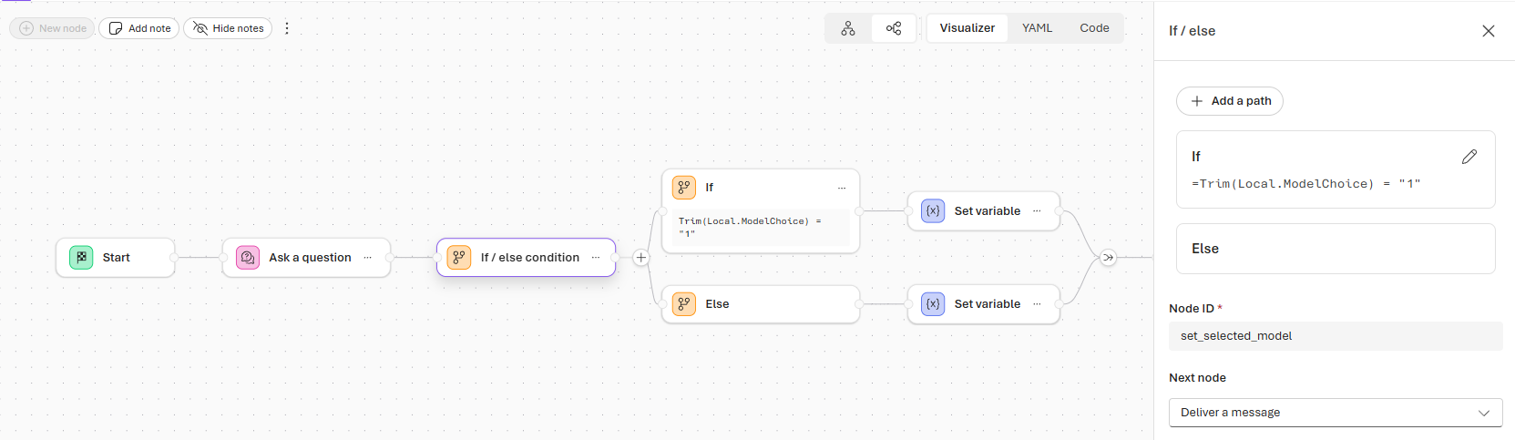This screenshot has width=1515, height=440.
Task: Open the toolbar more options kebab menu
Action: coord(287,28)
